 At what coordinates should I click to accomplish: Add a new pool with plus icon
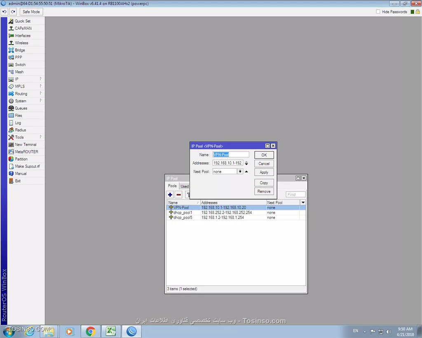pos(170,195)
